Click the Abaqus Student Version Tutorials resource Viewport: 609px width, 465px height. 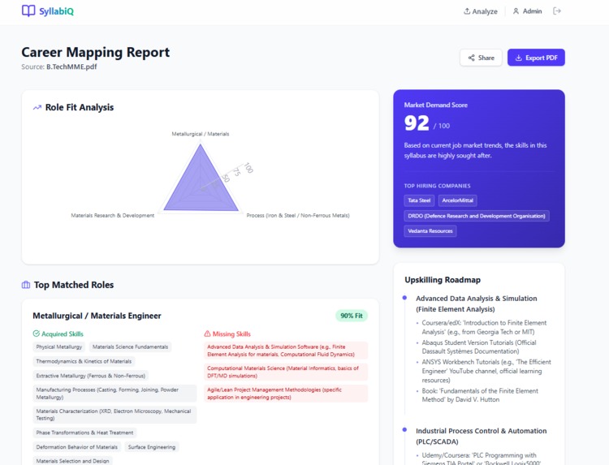tap(479, 347)
